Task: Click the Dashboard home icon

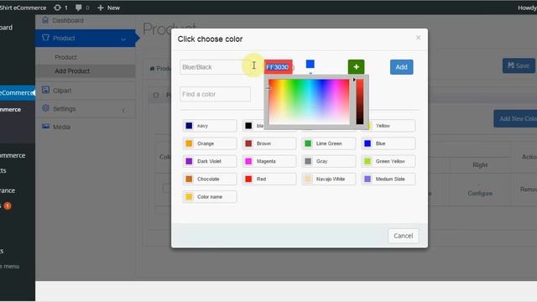Action: (45, 20)
